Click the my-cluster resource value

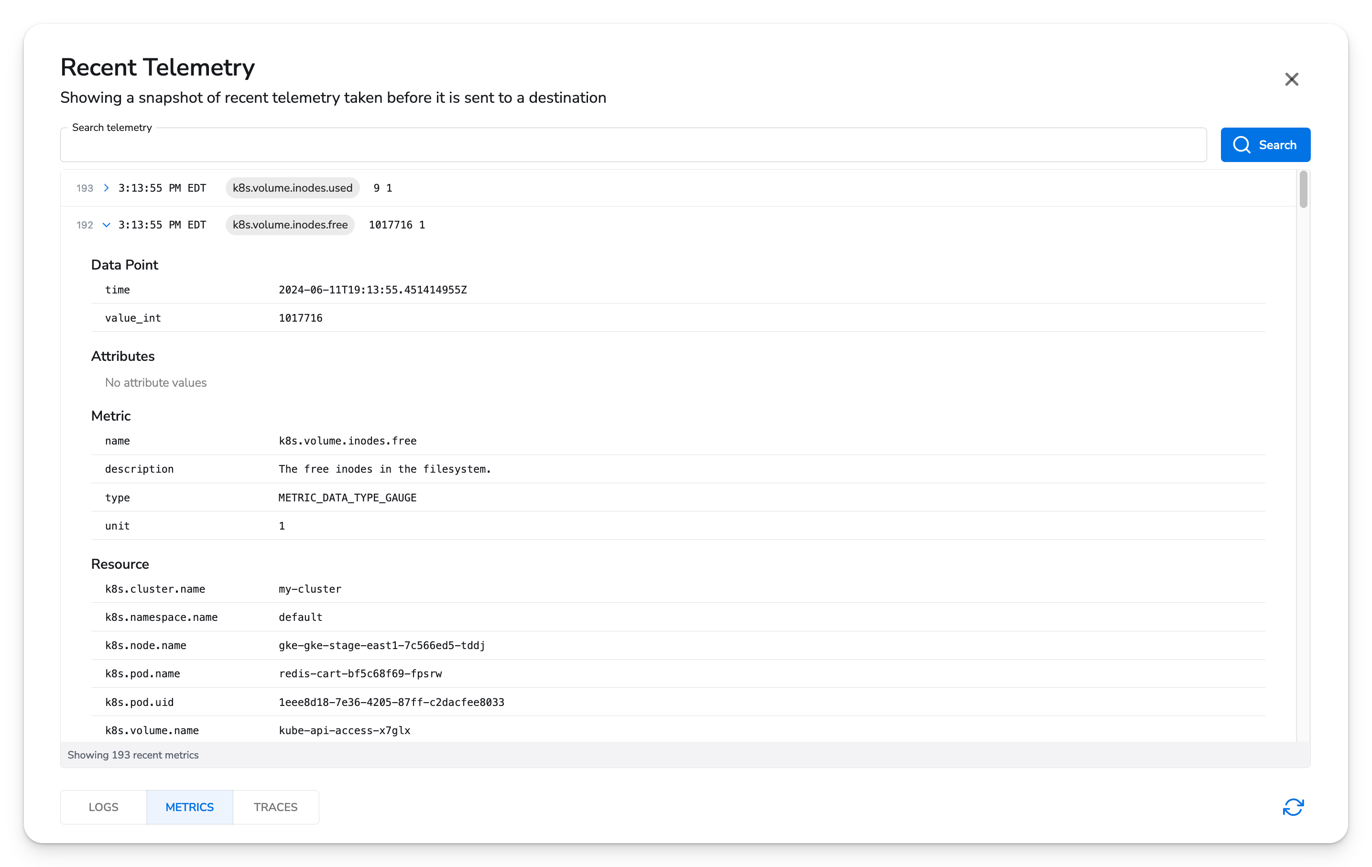(x=310, y=589)
